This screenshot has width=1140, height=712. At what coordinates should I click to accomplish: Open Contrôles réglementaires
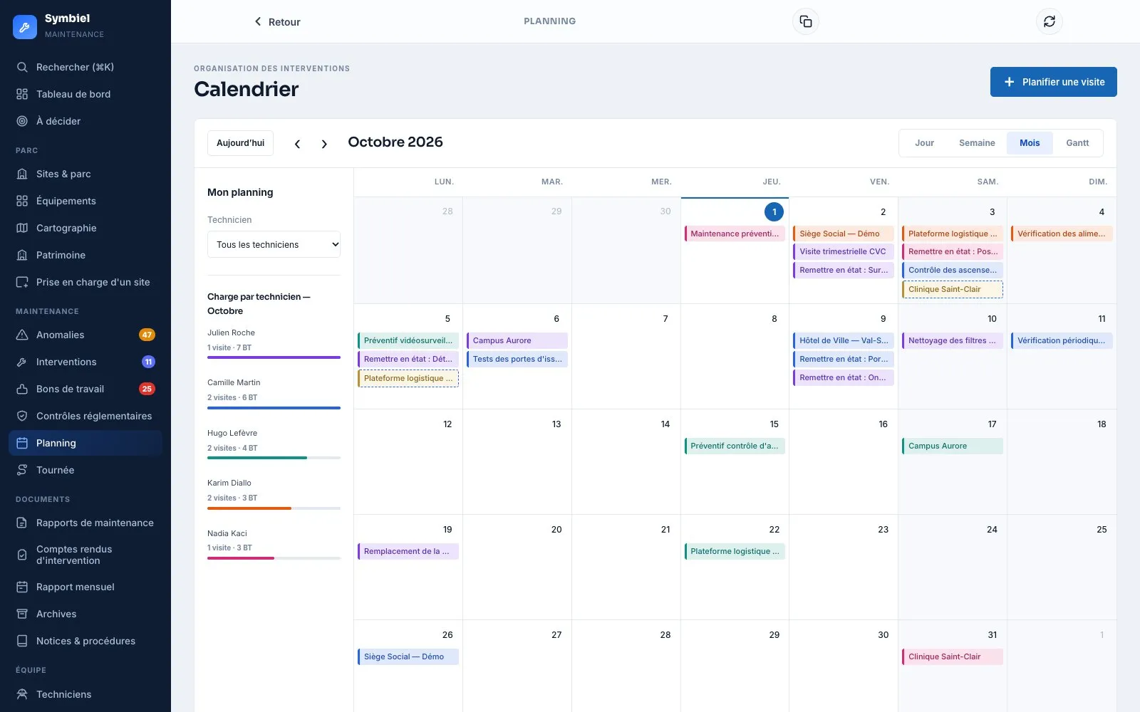click(x=85, y=416)
